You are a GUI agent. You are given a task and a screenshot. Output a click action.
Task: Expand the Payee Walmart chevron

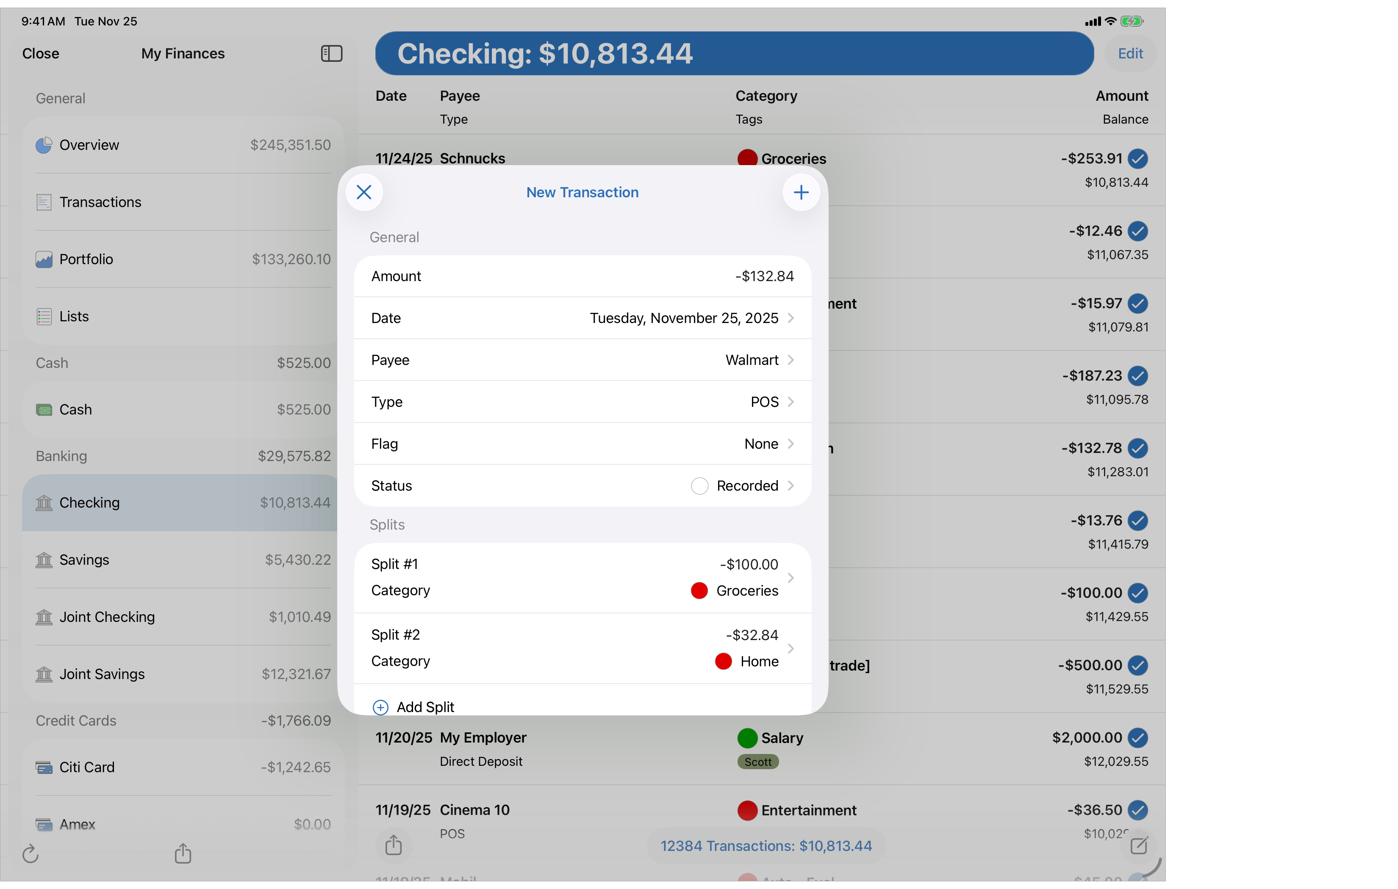click(791, 360)
